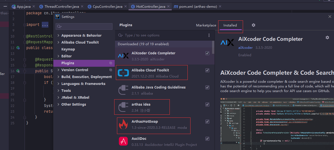Click the Downloaded (19 of 19 enabled) header
334x150 pixels.
(143, 44)
